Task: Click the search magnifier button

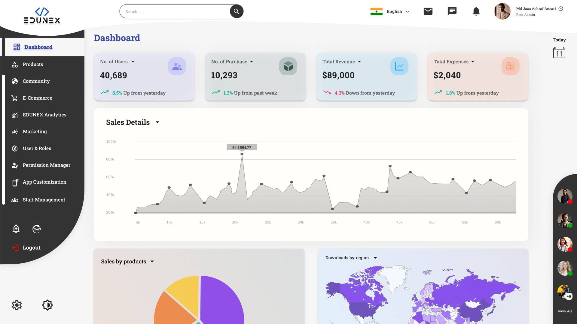Action: click(237, 11)
